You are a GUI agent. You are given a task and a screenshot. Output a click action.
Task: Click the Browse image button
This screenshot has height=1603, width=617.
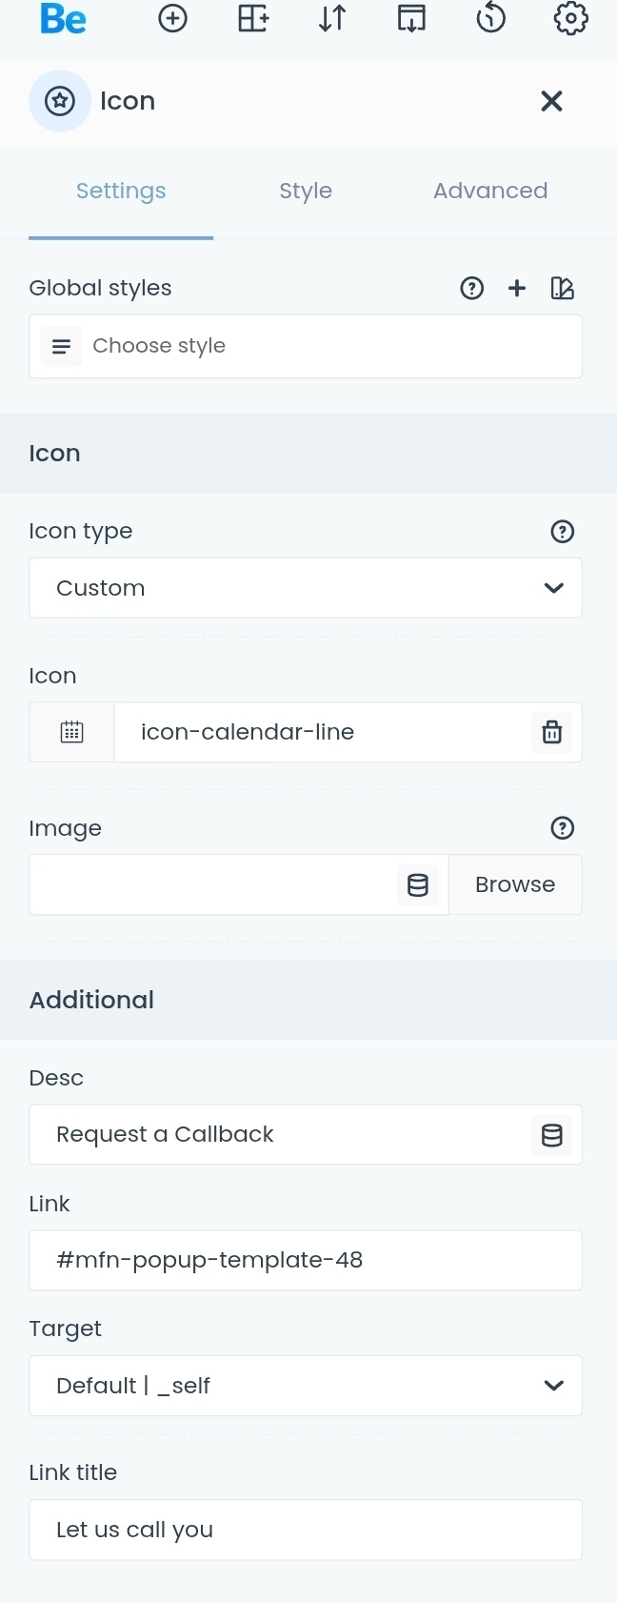click(x=515, y=884)
